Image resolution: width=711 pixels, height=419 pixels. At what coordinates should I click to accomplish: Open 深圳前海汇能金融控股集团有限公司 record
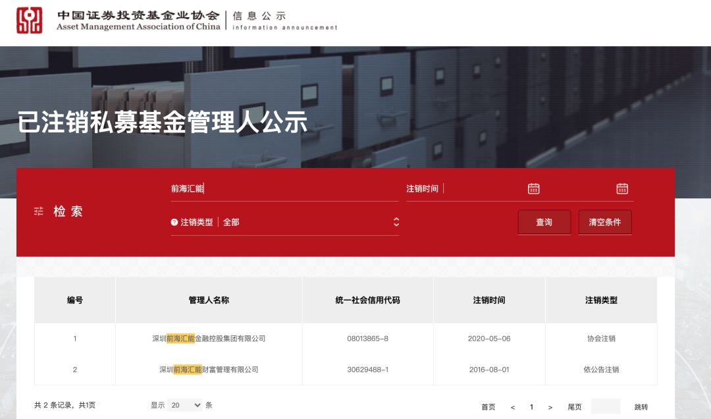tap(209, 338)
